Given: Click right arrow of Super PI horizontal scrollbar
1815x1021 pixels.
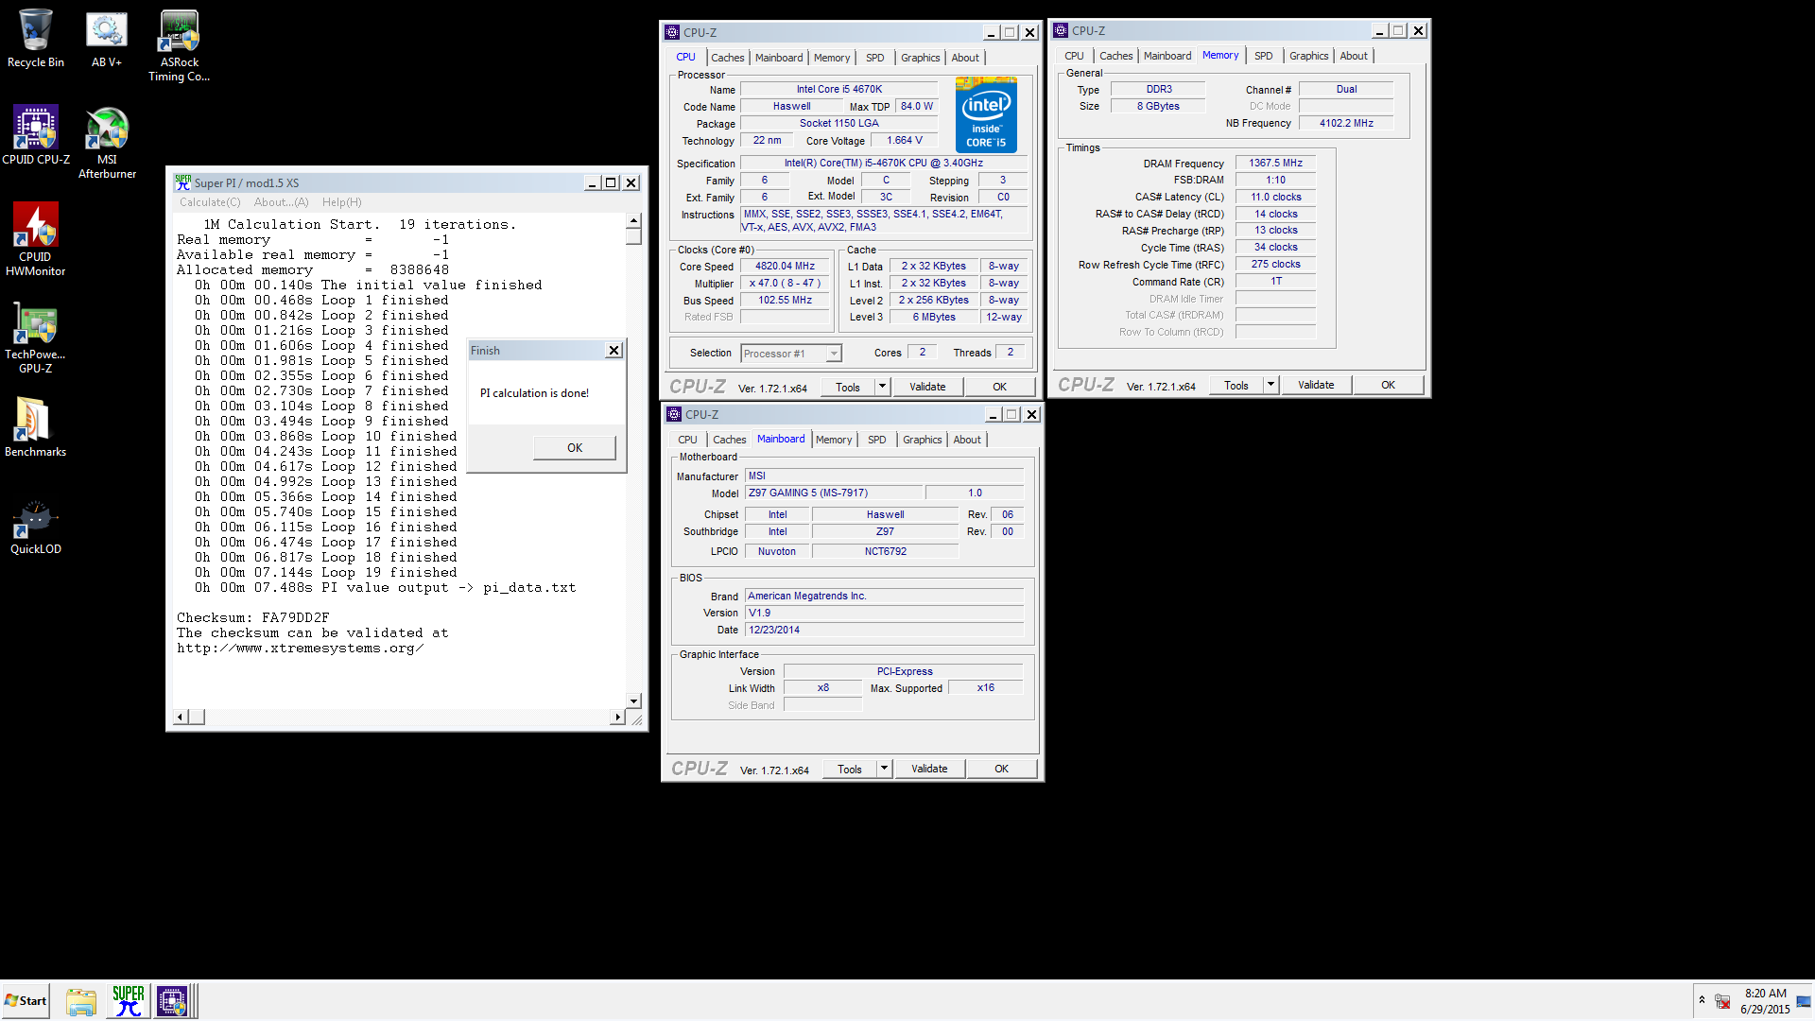Looking at the screenshot, I should [x=617, y=718].
